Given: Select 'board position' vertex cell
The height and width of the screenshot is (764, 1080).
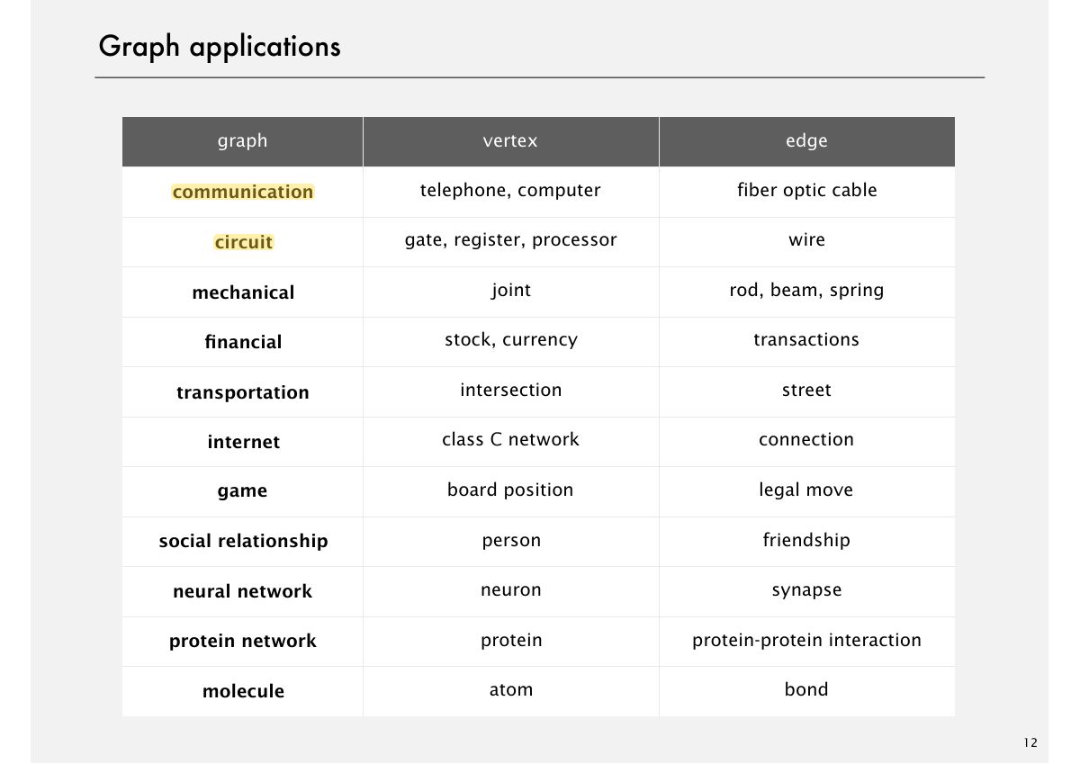Looking at the screenshot, I should pyautogui.click(x=510, y=490).
